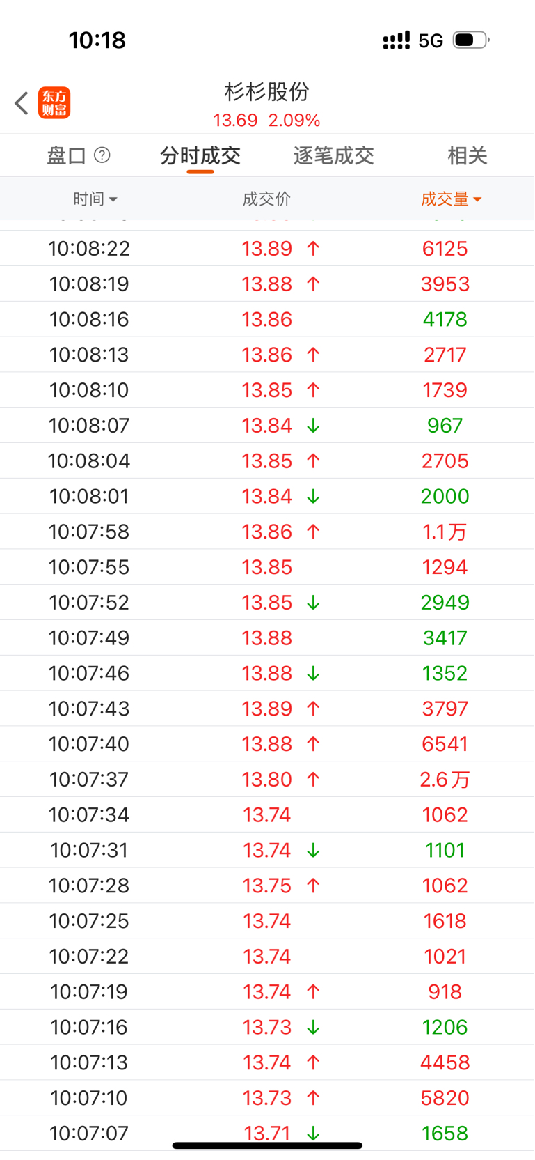The image size is (535, 1160).
Task: Open the 东方财富 logo icon
Action: tap(54, 103)
